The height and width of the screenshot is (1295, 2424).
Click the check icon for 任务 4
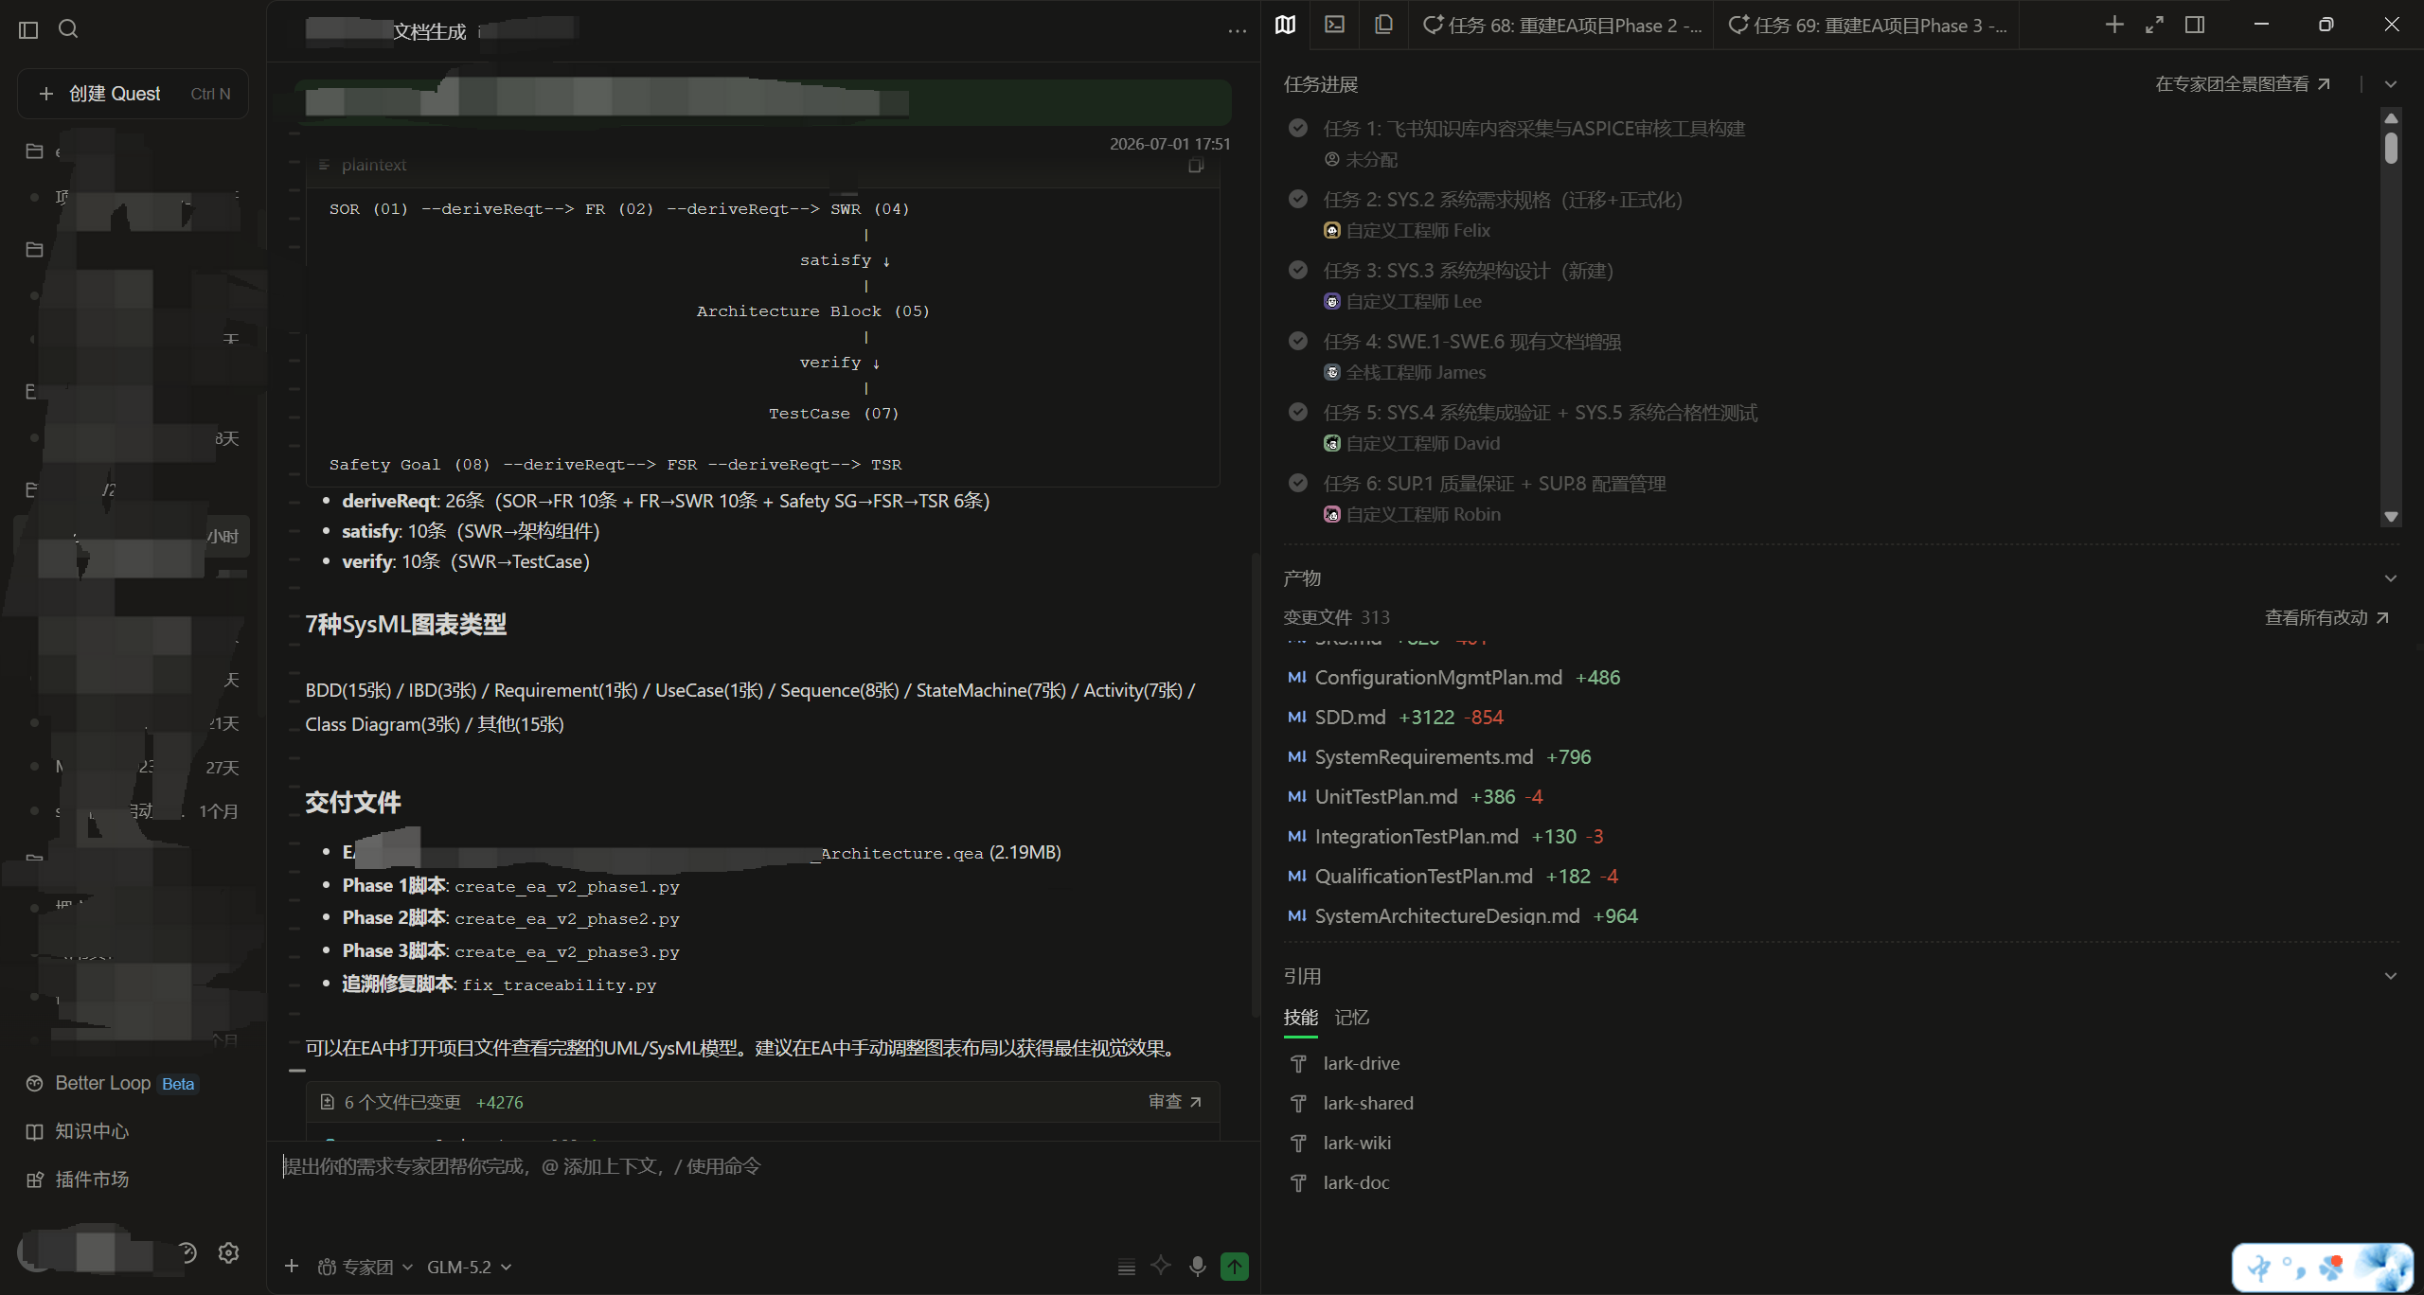tap(1298, 341)
